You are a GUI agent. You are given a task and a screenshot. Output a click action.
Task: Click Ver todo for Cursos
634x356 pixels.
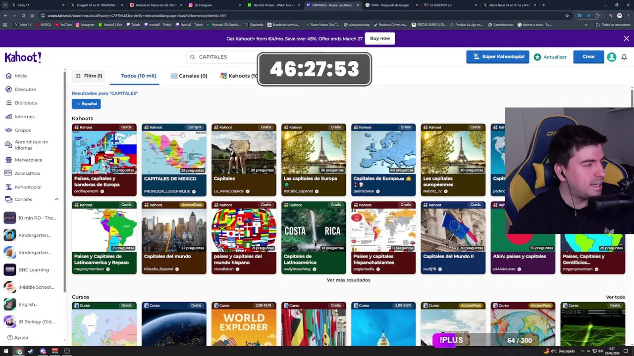615,297
